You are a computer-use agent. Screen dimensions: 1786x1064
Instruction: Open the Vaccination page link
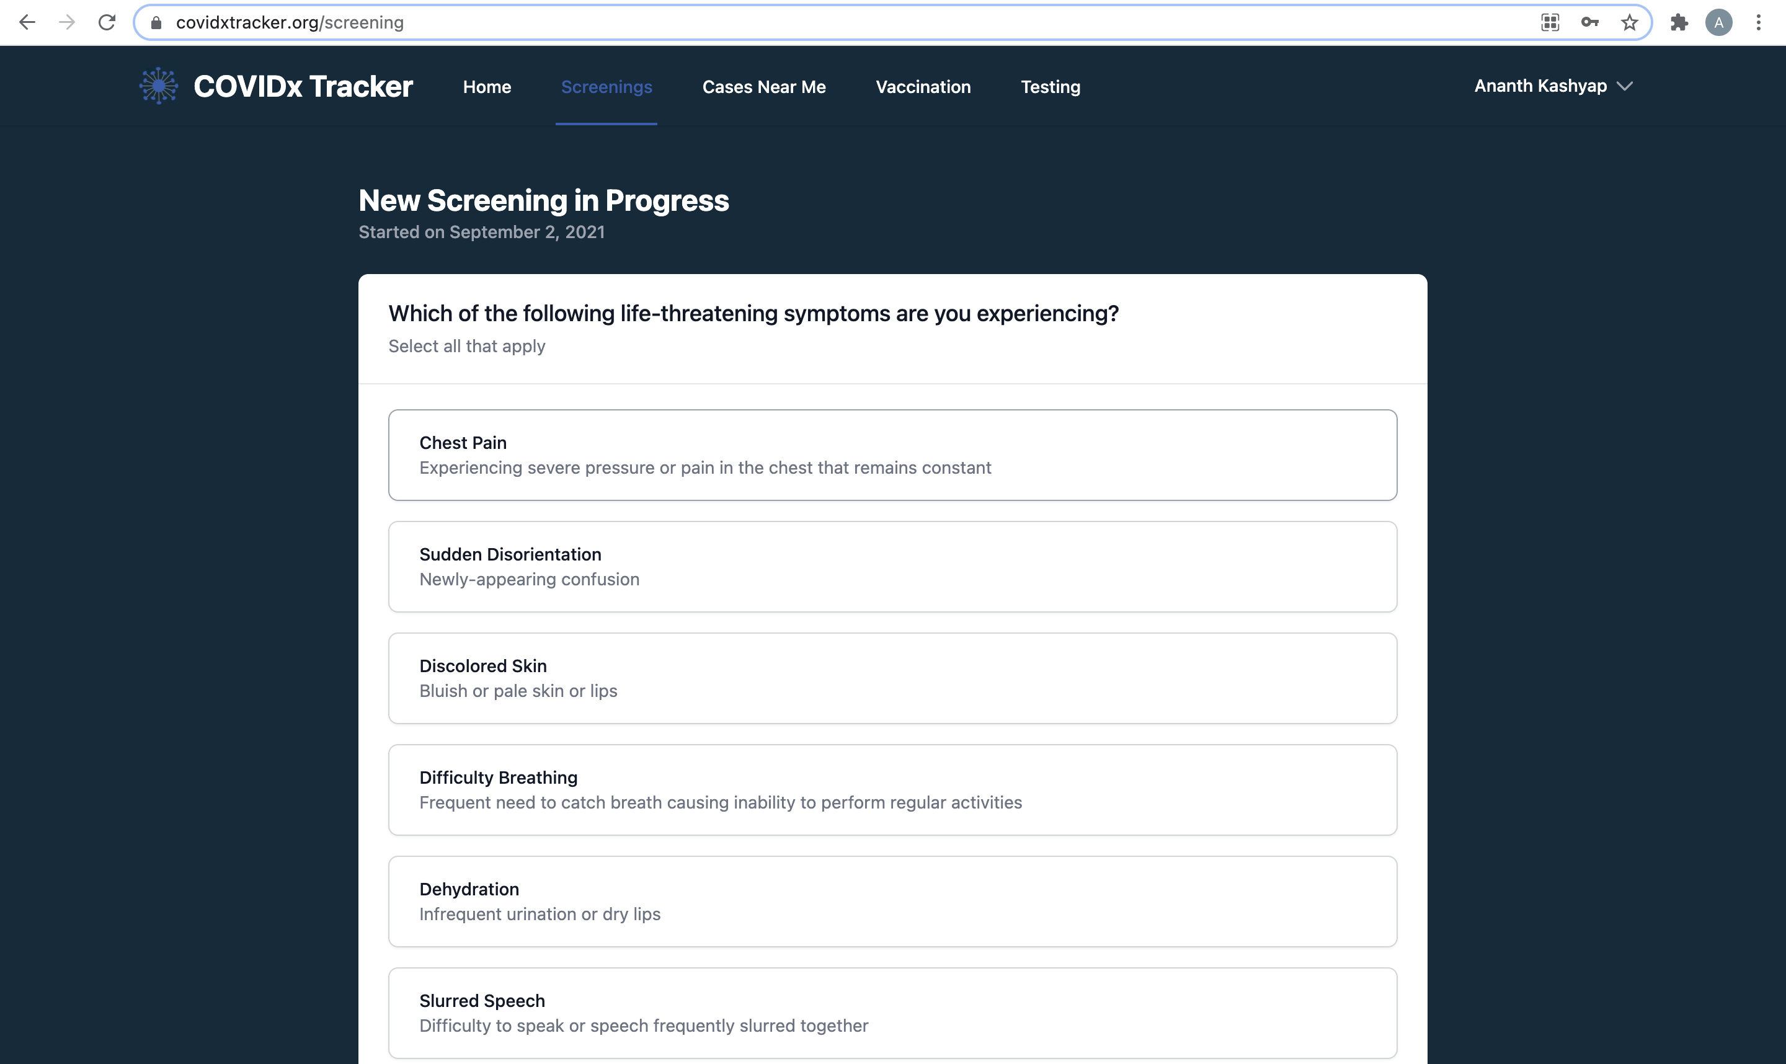(923, 87)
